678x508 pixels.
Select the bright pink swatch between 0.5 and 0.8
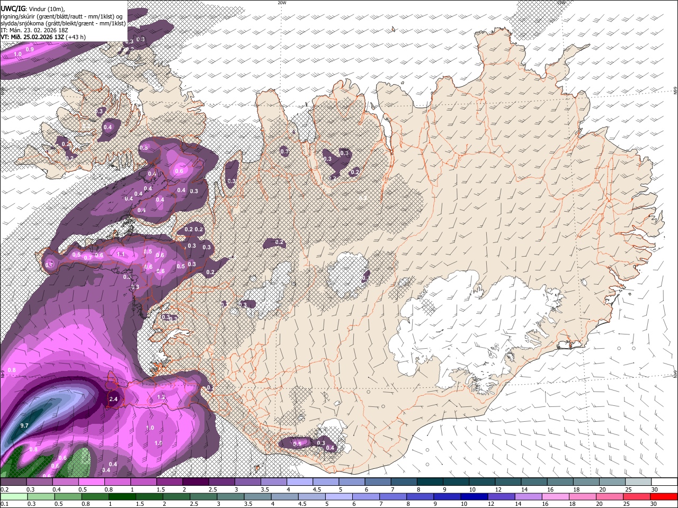(x=92, y=482)
